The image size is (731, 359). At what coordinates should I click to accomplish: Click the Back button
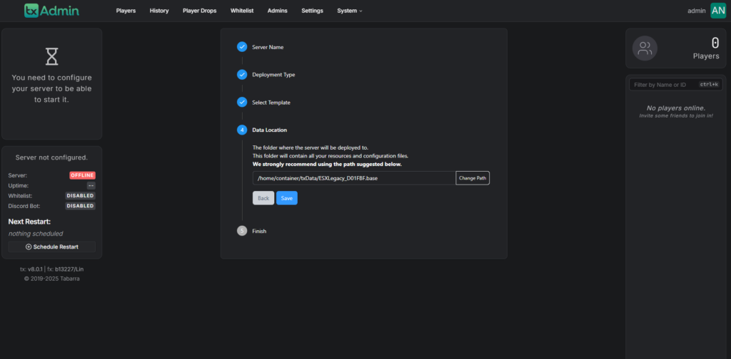(263, 198)
